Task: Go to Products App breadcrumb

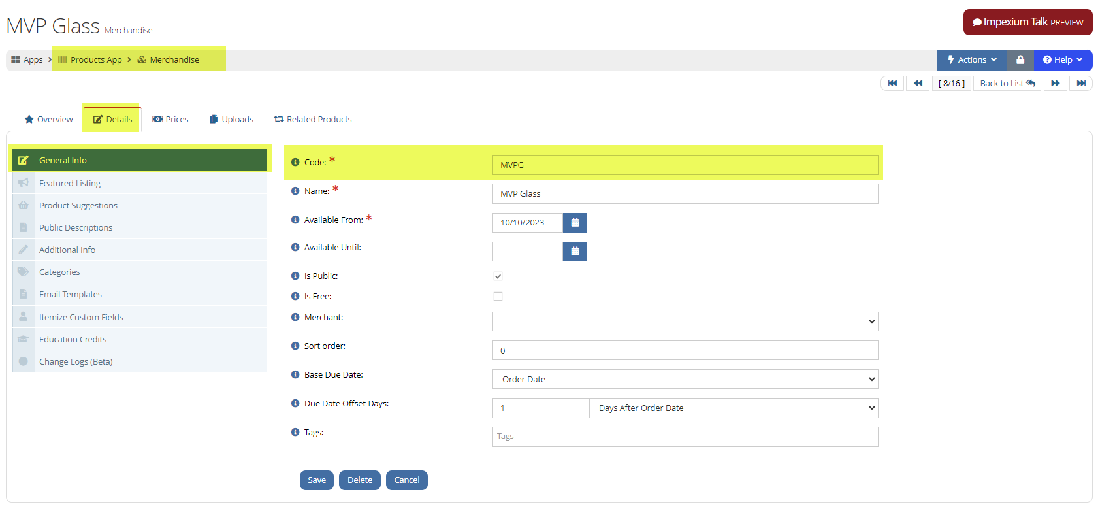Action: (90, 59)
